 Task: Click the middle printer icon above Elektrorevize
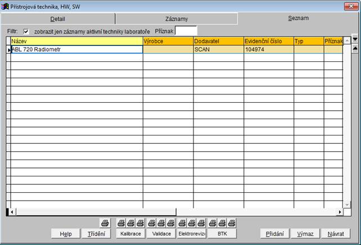tap(192, 223)
